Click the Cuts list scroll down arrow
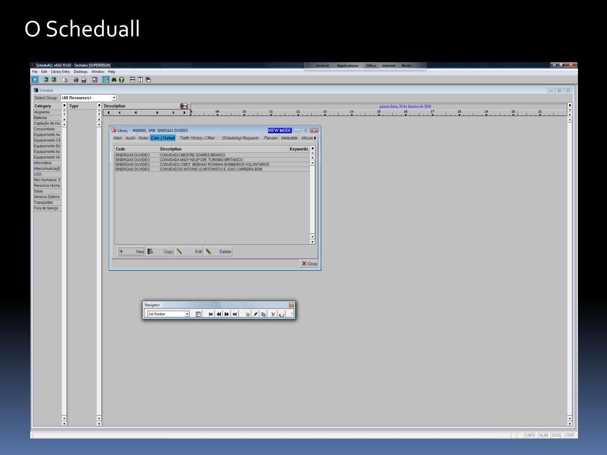This screenshot has height=455, width=607. coord(312,236)
